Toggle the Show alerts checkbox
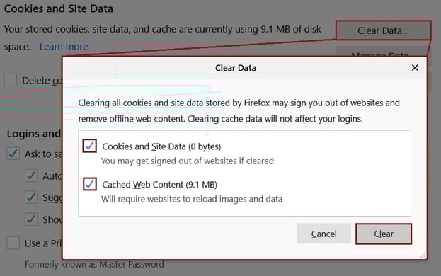 [x=31, y=219]
